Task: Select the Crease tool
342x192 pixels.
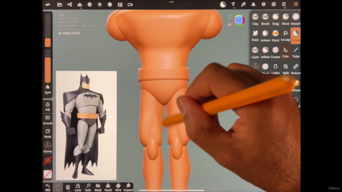Action: click(276, 52)
